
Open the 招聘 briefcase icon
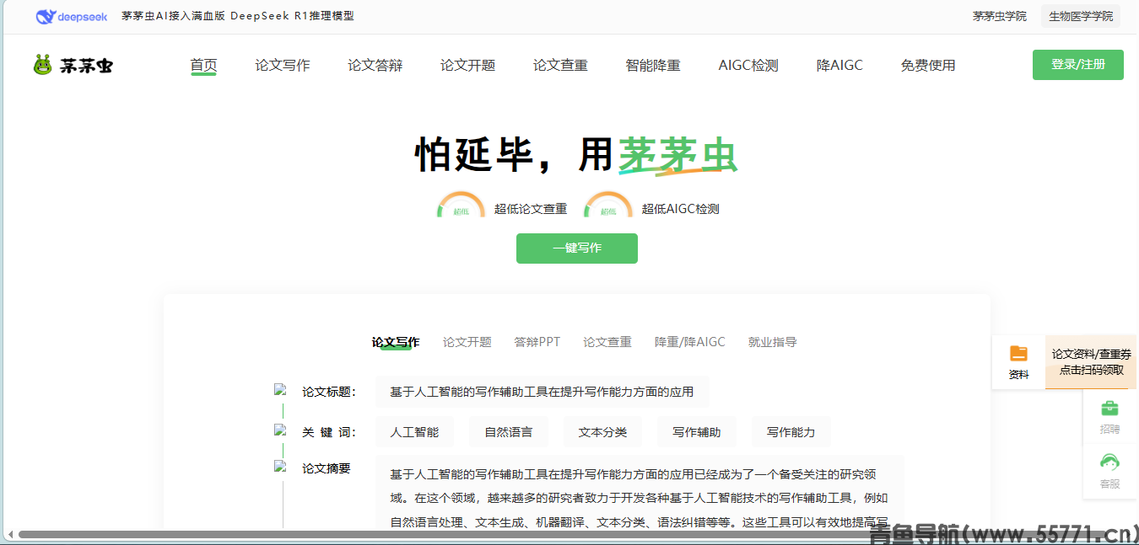[1110, 409]
